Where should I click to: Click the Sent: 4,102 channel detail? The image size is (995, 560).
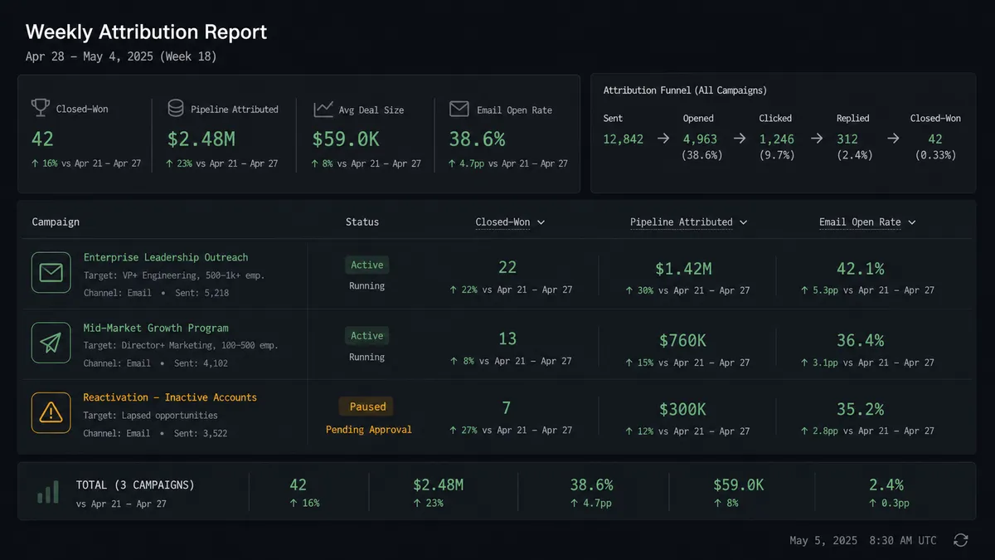201,363
